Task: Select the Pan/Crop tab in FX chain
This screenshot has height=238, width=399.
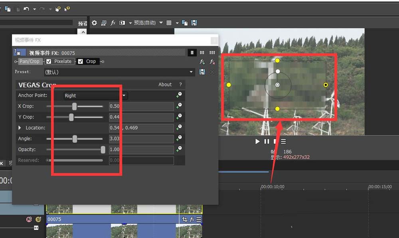Action: pyautogui.click(x=30, y=61)
